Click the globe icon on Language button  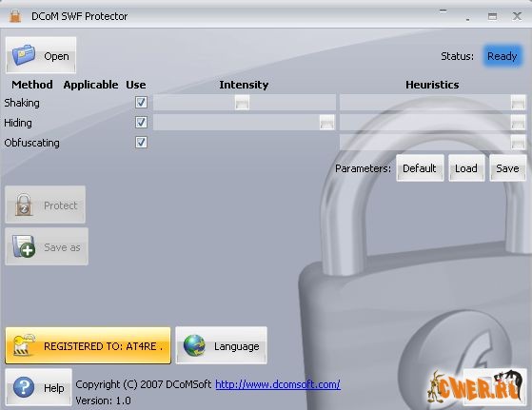pyautogui.click(x=194, y=345)
